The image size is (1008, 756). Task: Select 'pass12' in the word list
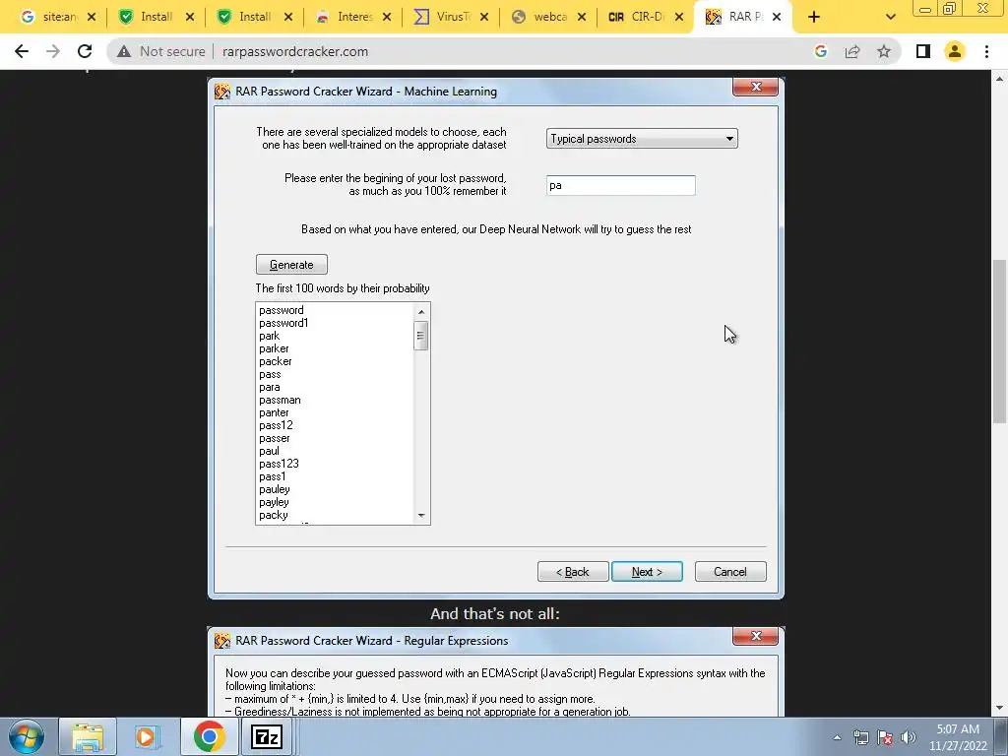276,425
